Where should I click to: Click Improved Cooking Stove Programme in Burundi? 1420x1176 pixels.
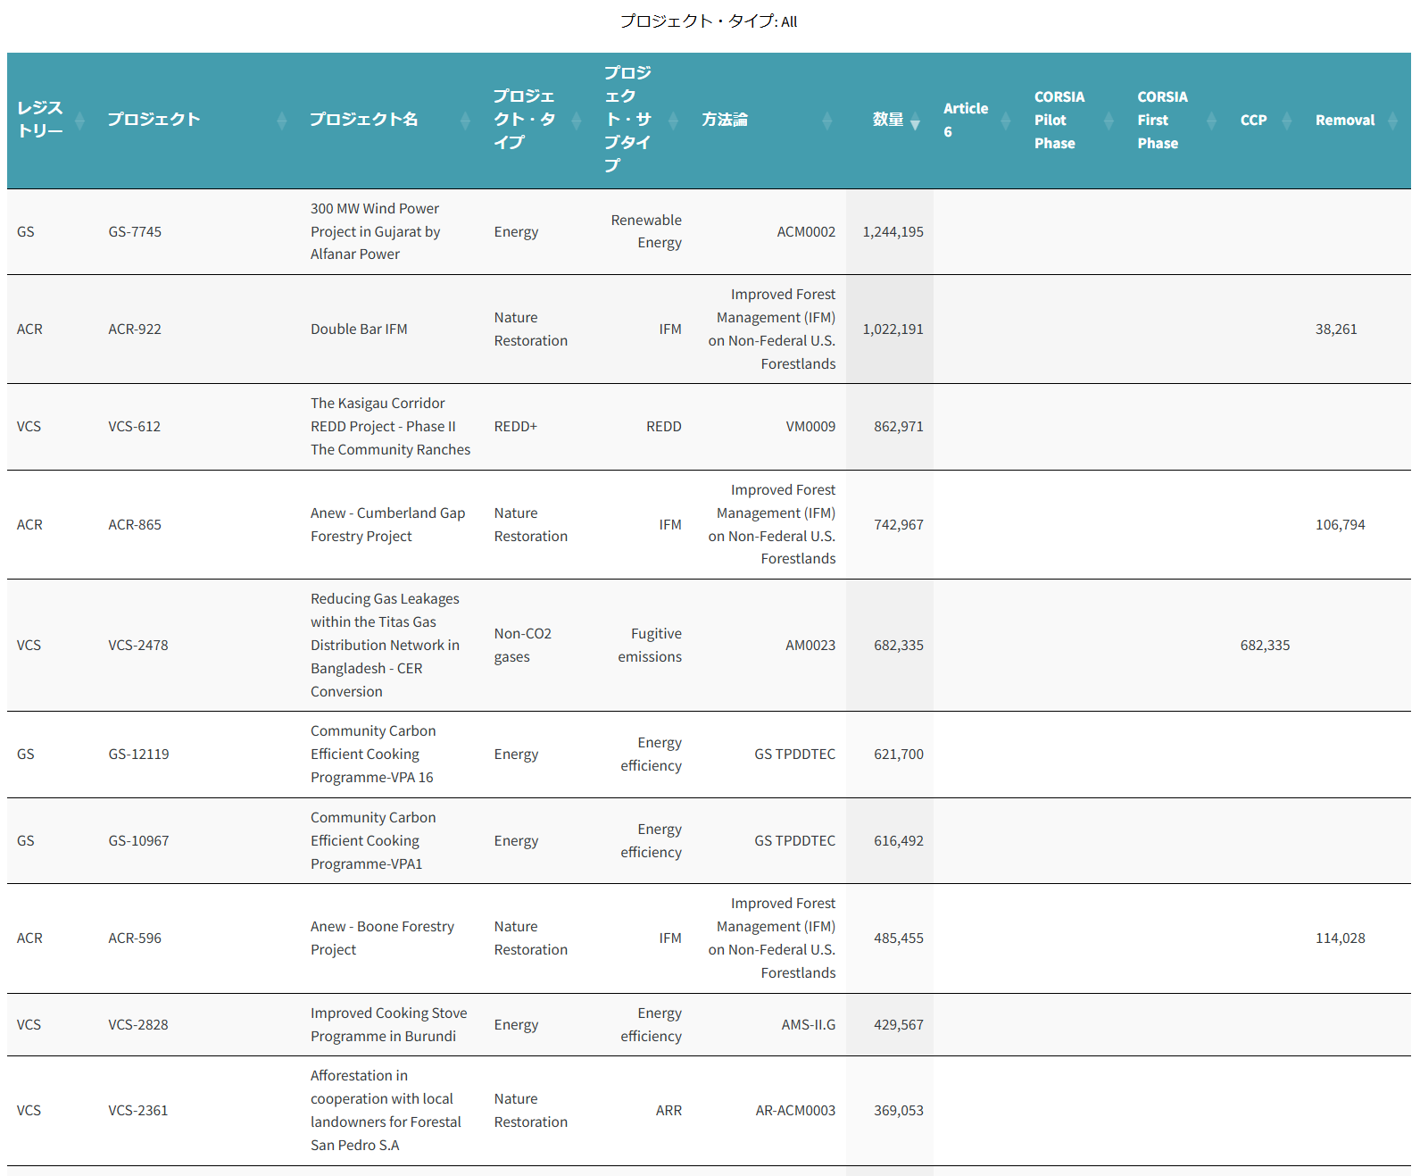[388, 1025]
